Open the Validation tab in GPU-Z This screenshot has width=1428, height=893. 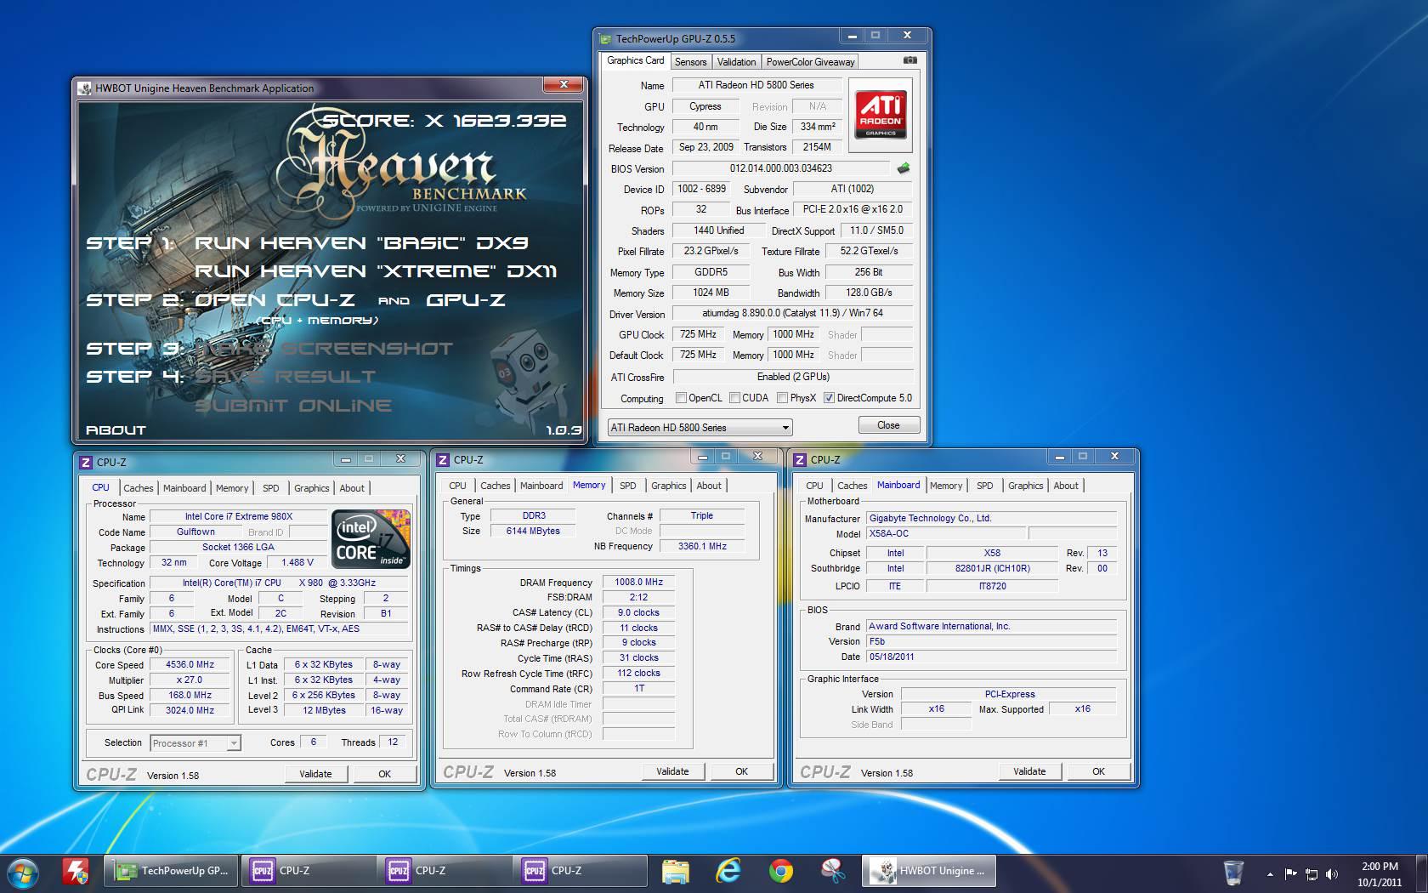point(736,61)
